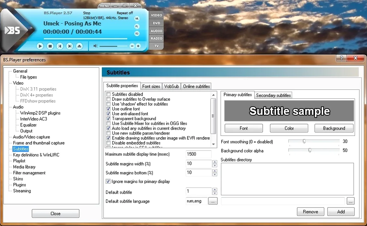Mute audio using the speaker icon
This screenshot has height=226, width=367.
pos(95,46)
